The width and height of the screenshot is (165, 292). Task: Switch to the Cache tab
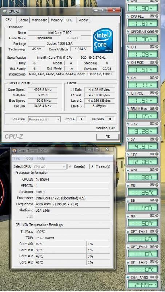point(23,20)
